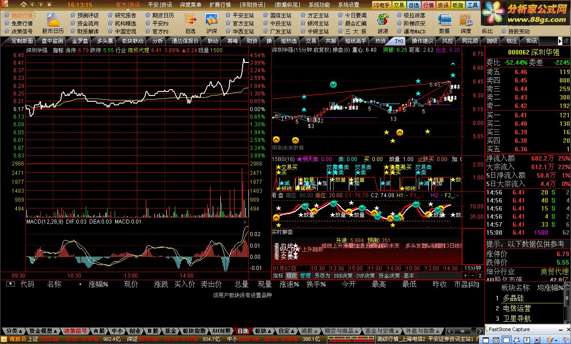Switch to the 操作建议 tab
Screen dimensions: 571x344
click(x=422, y=41)
